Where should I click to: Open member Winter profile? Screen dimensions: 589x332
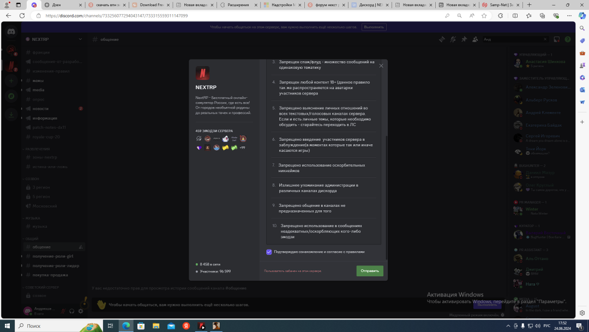[542, 211]
